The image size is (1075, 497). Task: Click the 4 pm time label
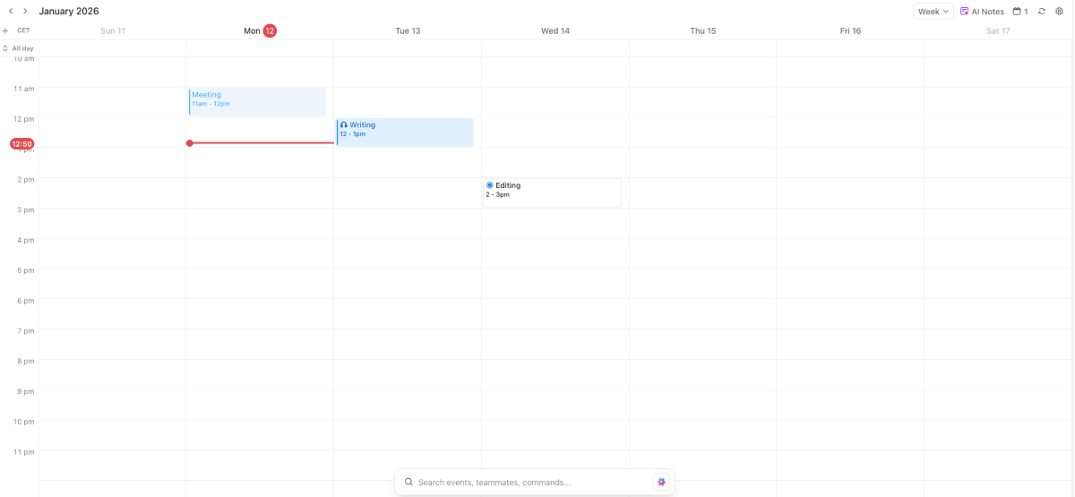[26, 240]
